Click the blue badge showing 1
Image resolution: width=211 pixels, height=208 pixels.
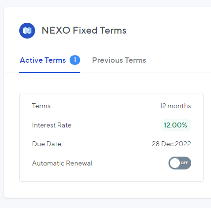75,60
